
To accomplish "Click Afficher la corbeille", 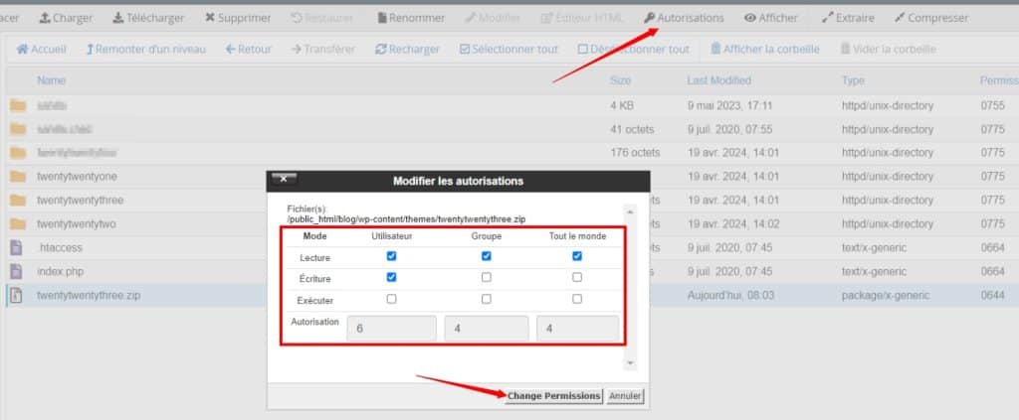I will coord(765,50).
